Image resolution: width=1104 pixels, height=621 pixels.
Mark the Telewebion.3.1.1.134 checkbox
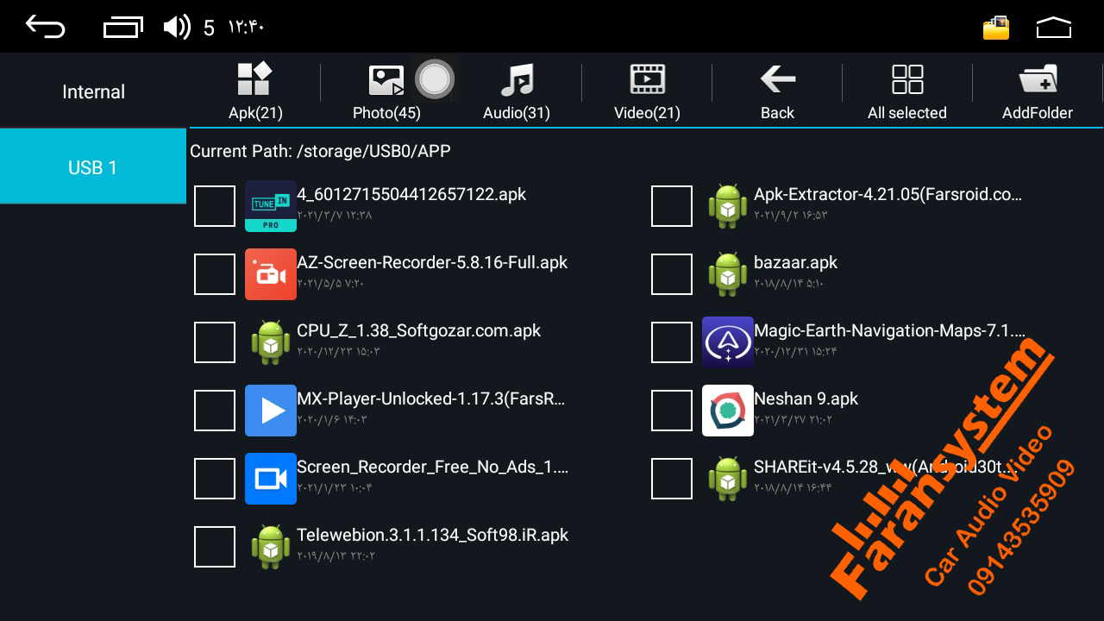coord(215,547)
